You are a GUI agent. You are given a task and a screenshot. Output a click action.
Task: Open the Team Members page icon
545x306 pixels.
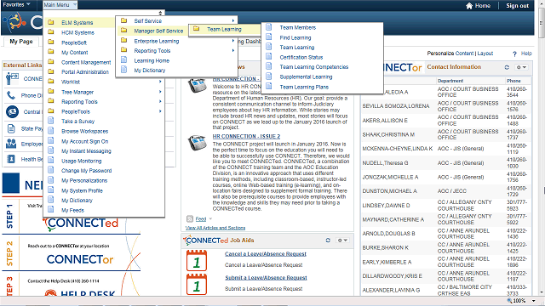point(269,27)
